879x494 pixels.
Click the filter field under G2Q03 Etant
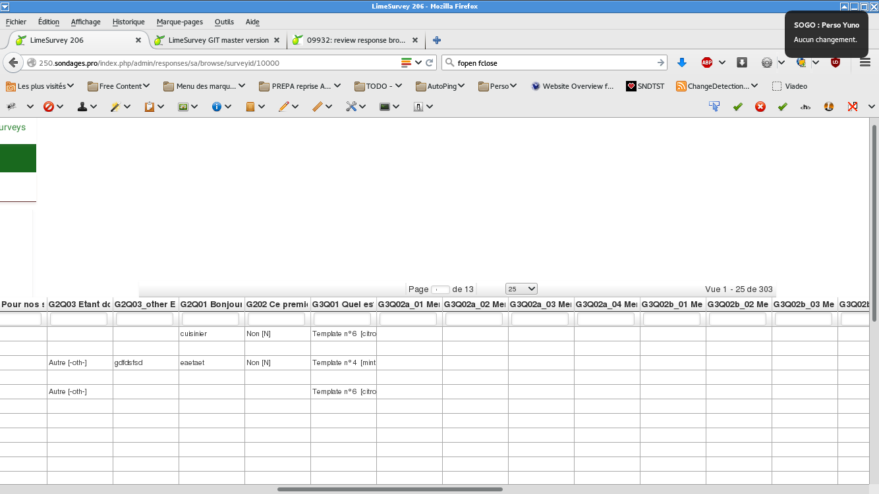tap(79, 319)
